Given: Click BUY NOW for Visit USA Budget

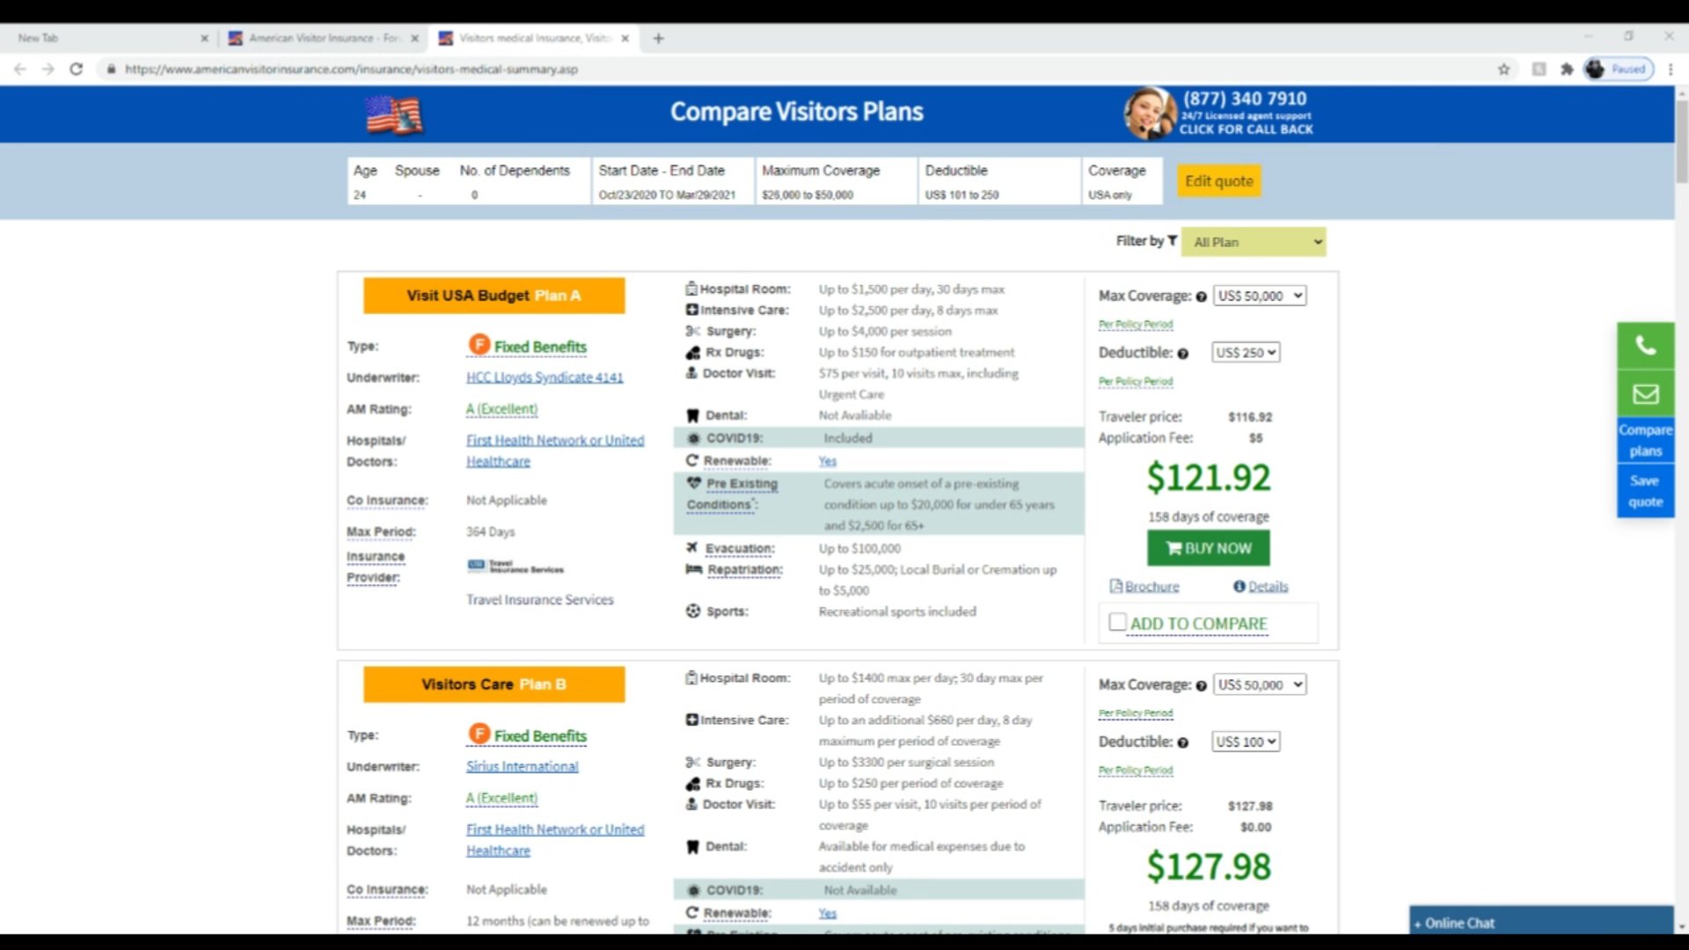Looking at the screenshot, I should [1208, 548].
